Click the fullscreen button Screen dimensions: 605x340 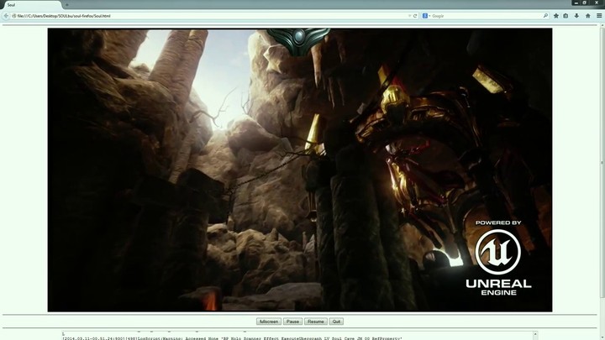(269, 322)
